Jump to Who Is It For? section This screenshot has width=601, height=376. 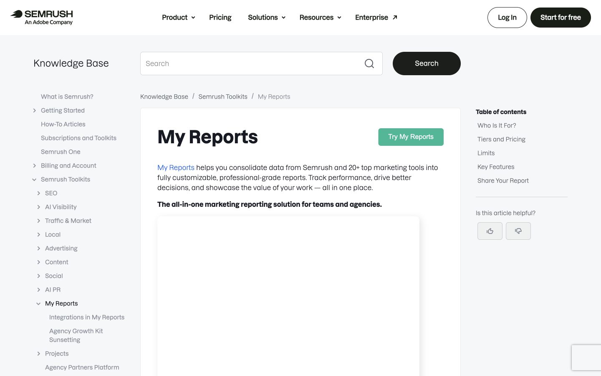(497, 125)
